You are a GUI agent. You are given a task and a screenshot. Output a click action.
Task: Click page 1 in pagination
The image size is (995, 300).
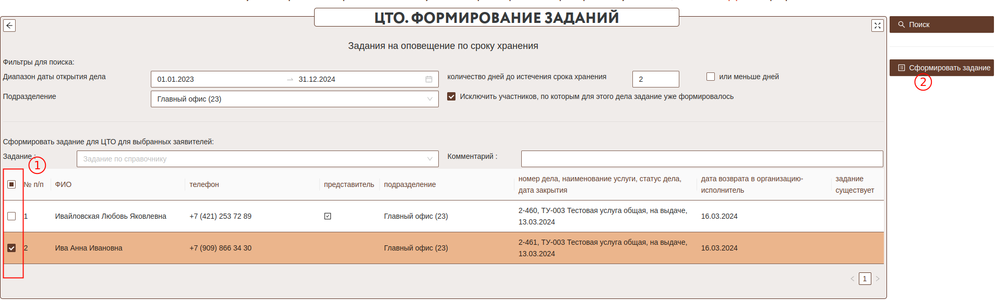click(865, 279)
